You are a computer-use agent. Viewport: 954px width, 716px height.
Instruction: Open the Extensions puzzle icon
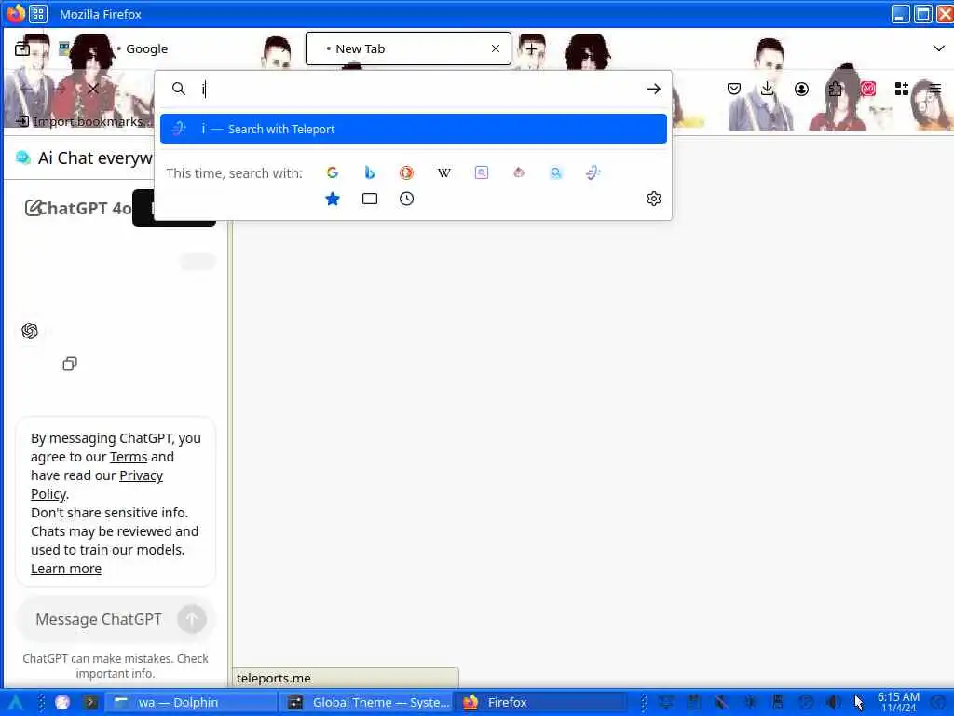(x=835, y=89)
